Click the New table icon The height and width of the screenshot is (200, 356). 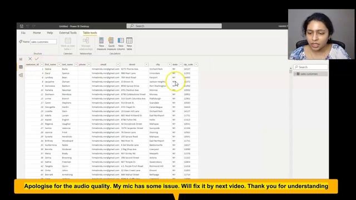[x=129, y=41]
